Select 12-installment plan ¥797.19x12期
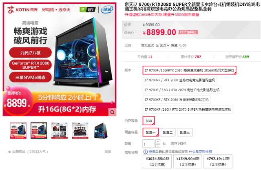 coord(218,161)
